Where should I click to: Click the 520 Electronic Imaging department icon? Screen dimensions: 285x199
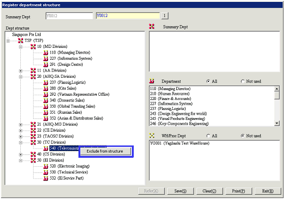(45, 166)
